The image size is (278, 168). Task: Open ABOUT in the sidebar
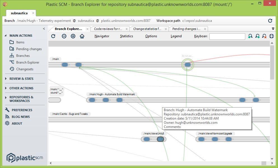click(x=17, y=123)
